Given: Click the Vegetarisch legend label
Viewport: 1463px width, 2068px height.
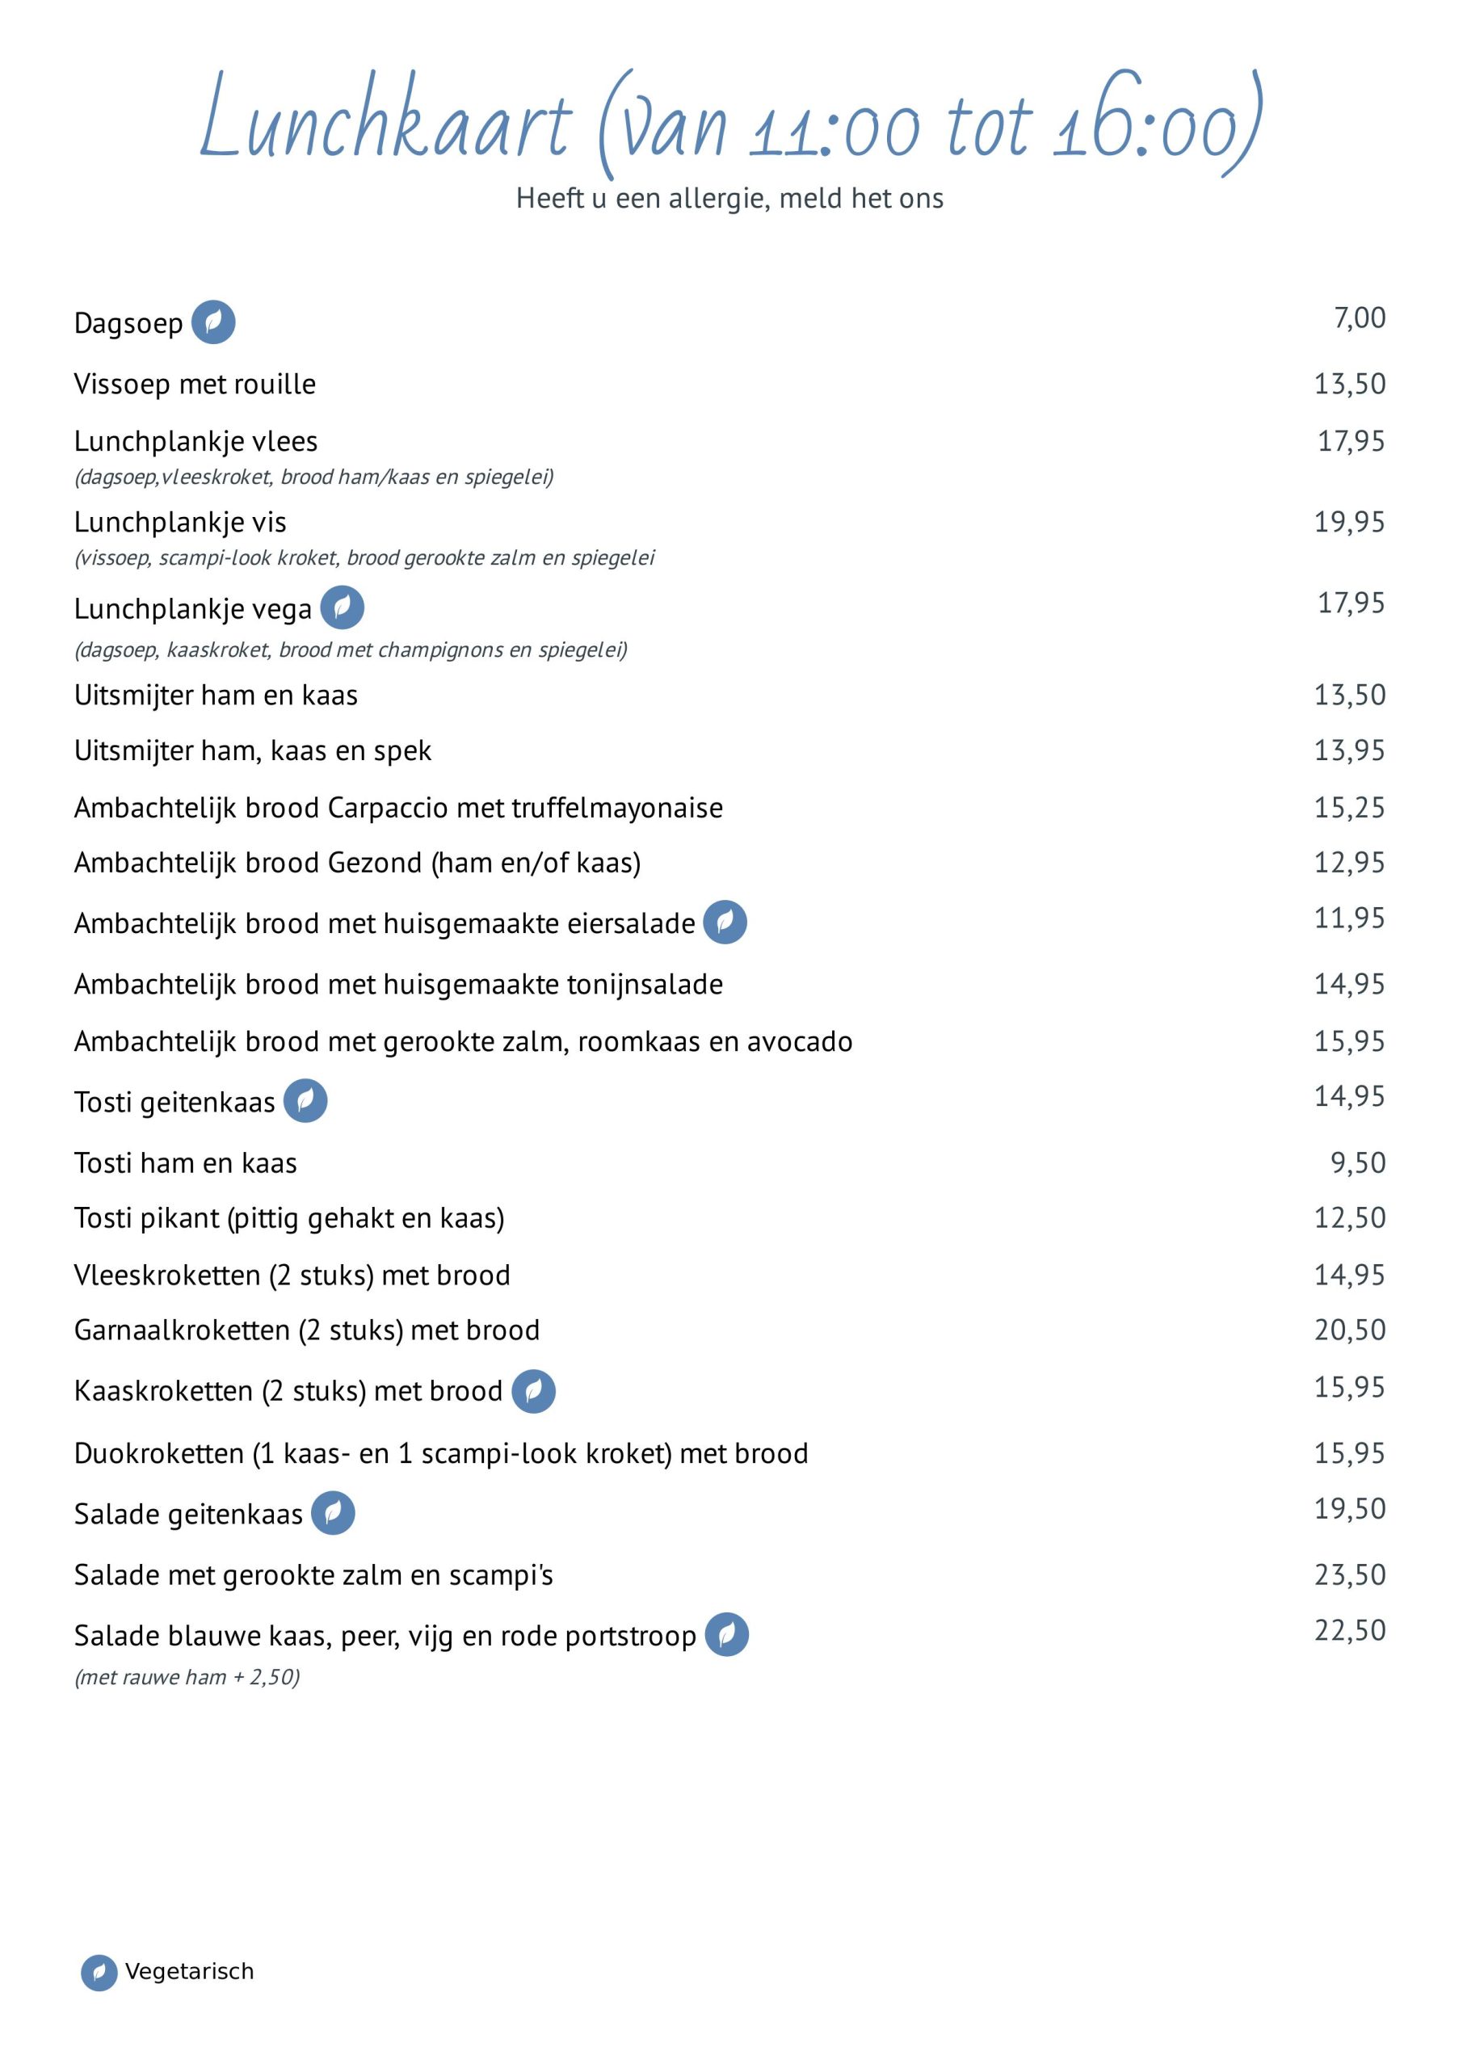Looking at the screenshot, I should 189,1972.
